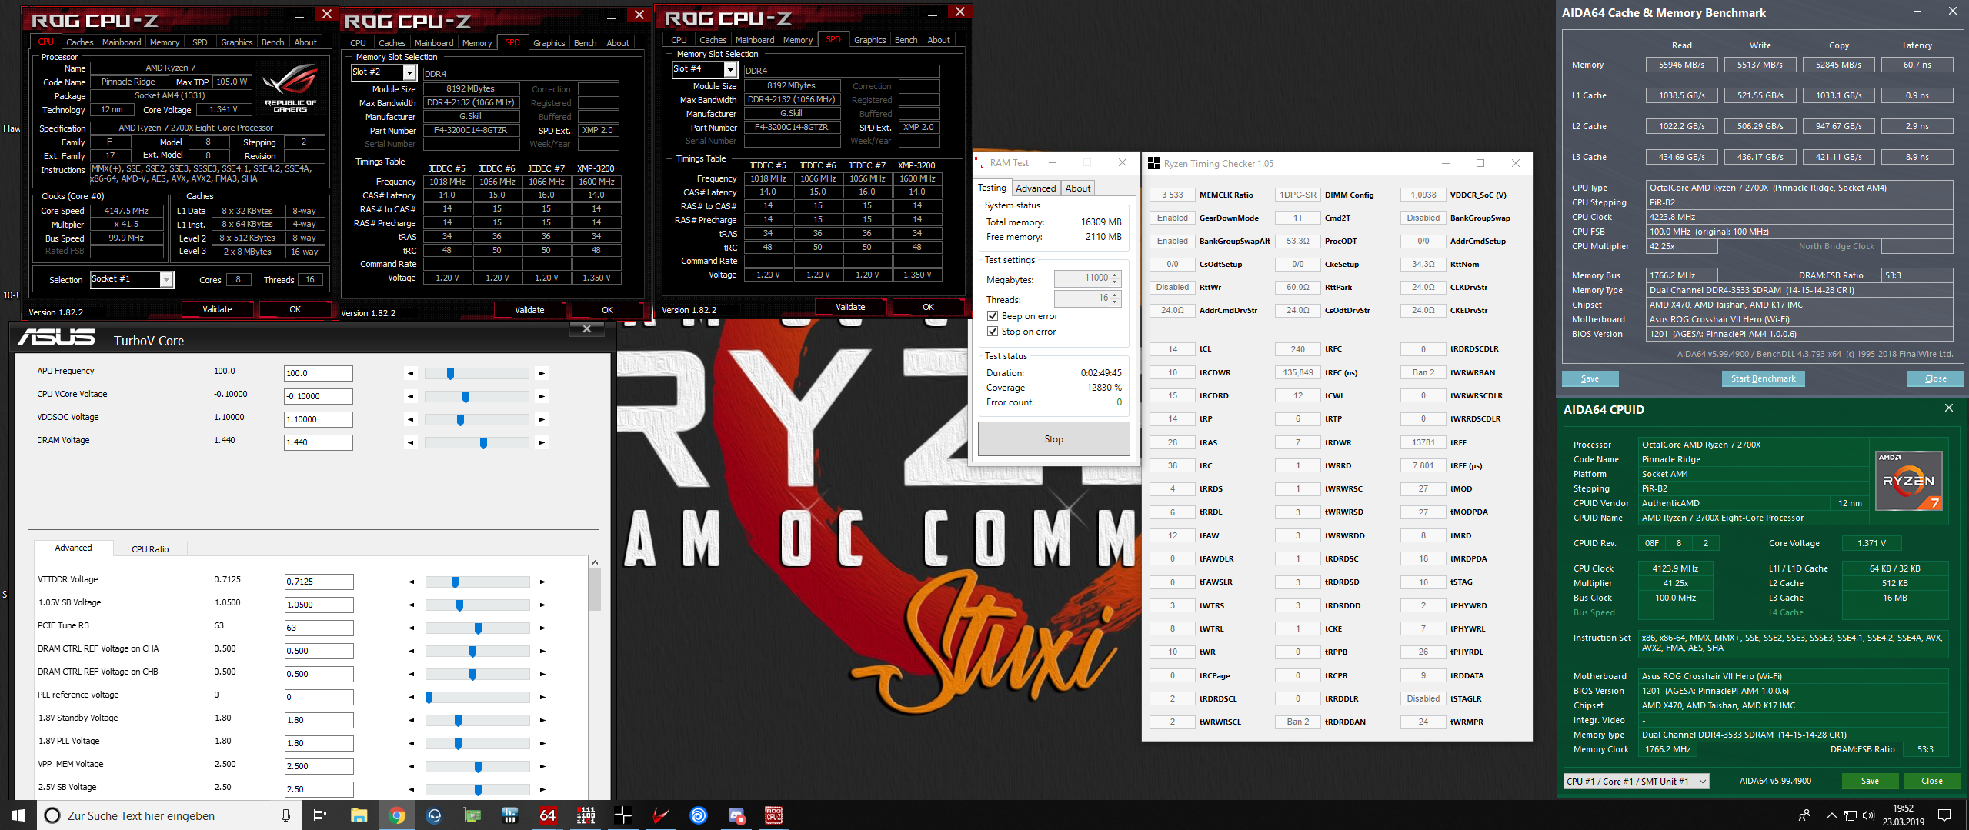Open the Socket #1 selection dropdown

point(166,279)
